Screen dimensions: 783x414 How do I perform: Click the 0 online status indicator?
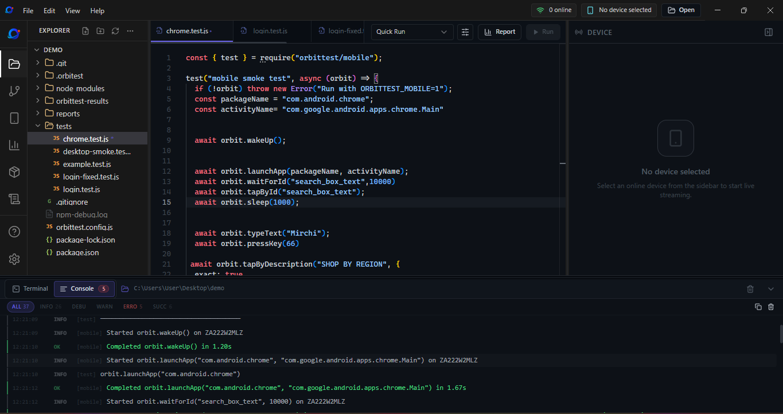(x=554, y=10)
